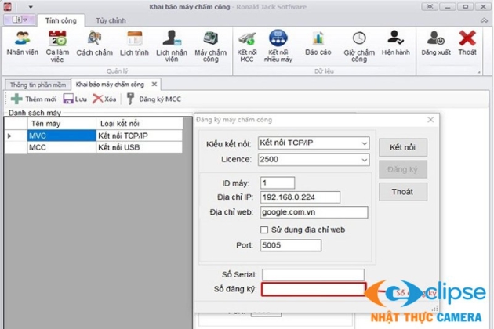Open the Nhân viên employee manager
This screenshot has width=494, height=329.
[x=23, y=43]
